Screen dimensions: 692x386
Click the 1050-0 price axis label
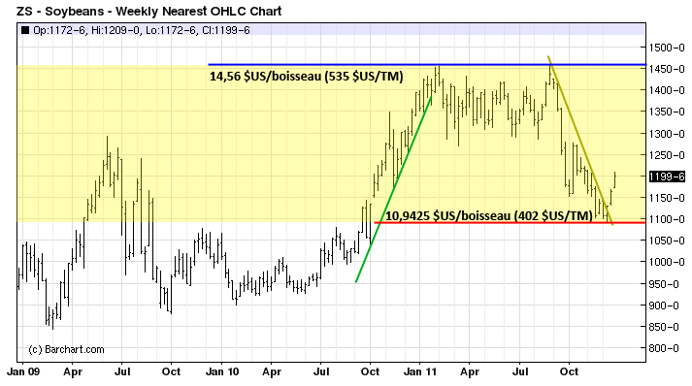(x=667, y=241)
